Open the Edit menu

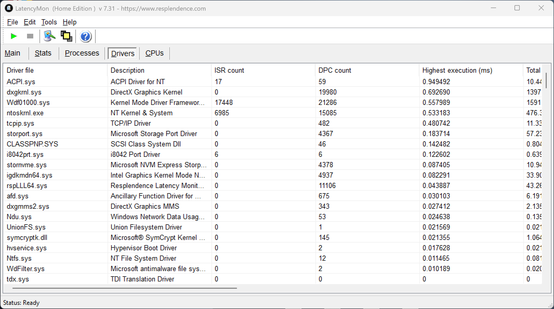pos(30,22)
